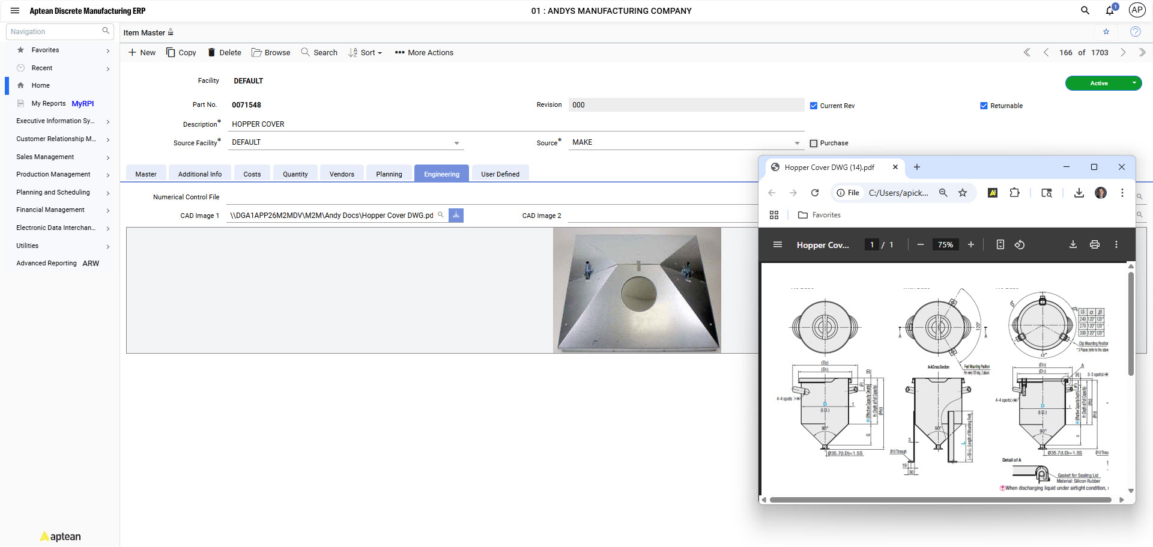Disable the Returnable checkbox
Screen dimensions: 1153x547
pos(984,105)
